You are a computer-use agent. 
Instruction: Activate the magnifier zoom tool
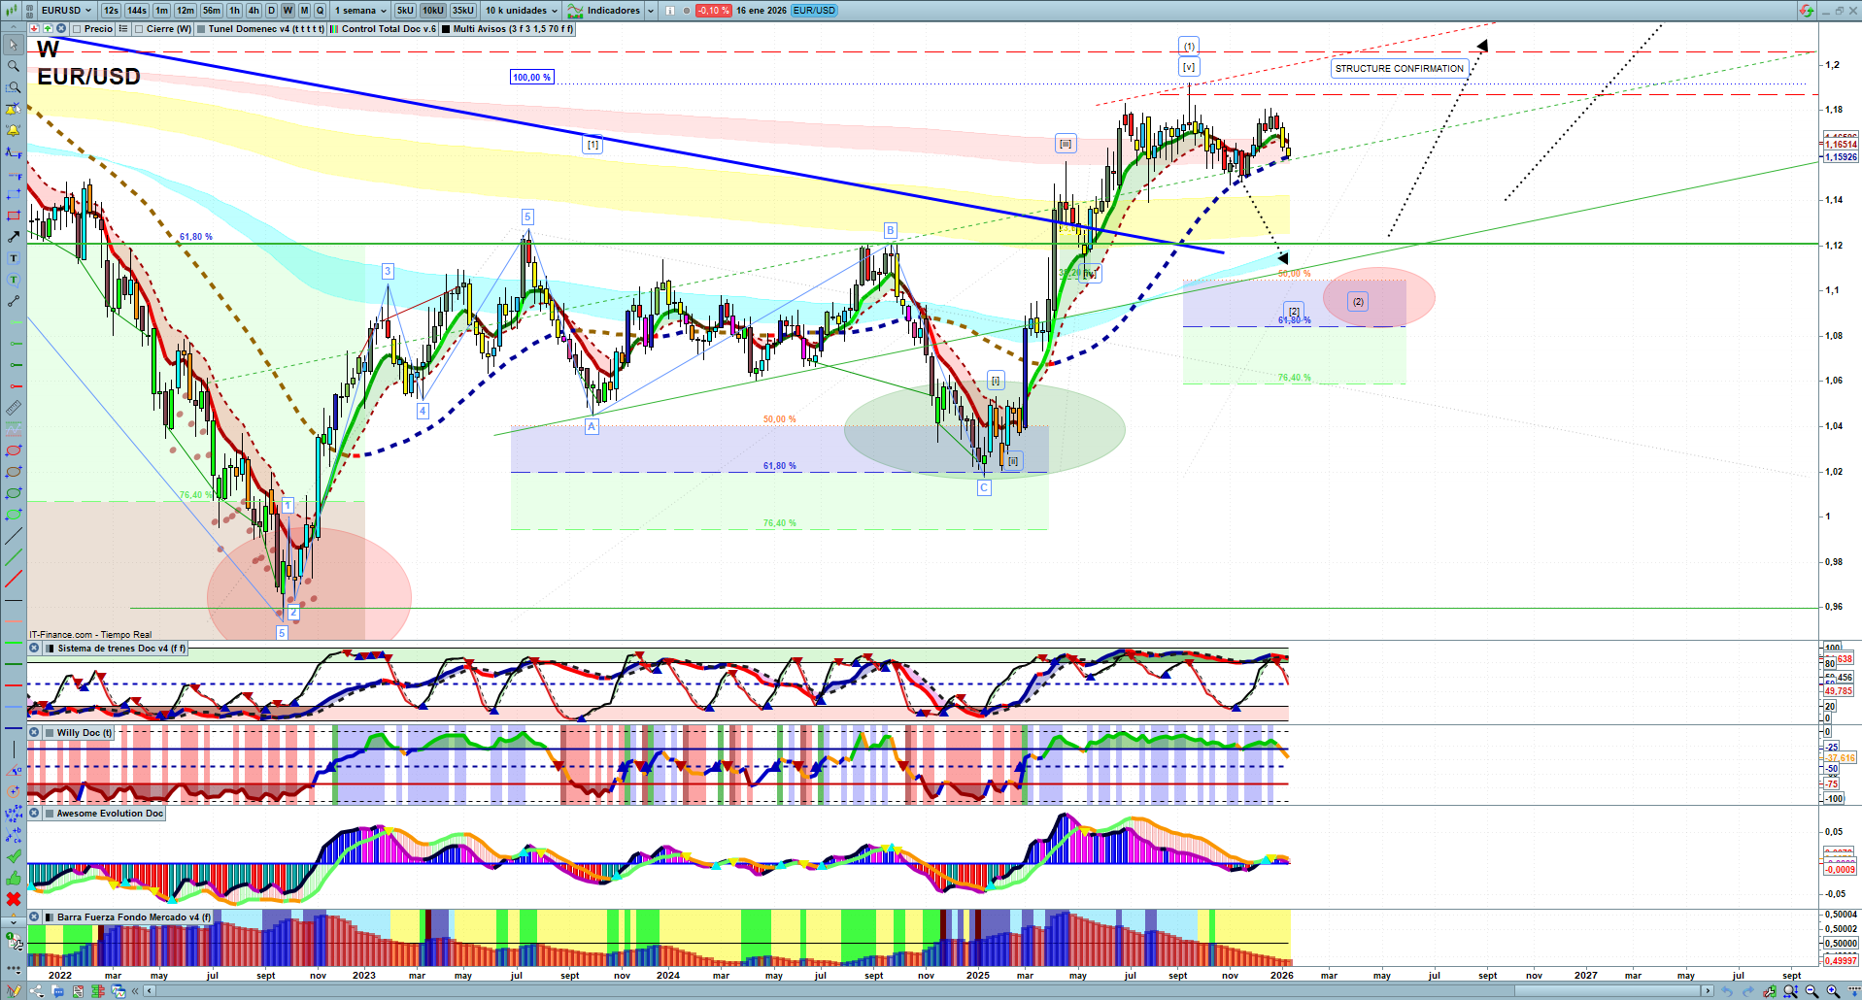[x=14, y=66]
